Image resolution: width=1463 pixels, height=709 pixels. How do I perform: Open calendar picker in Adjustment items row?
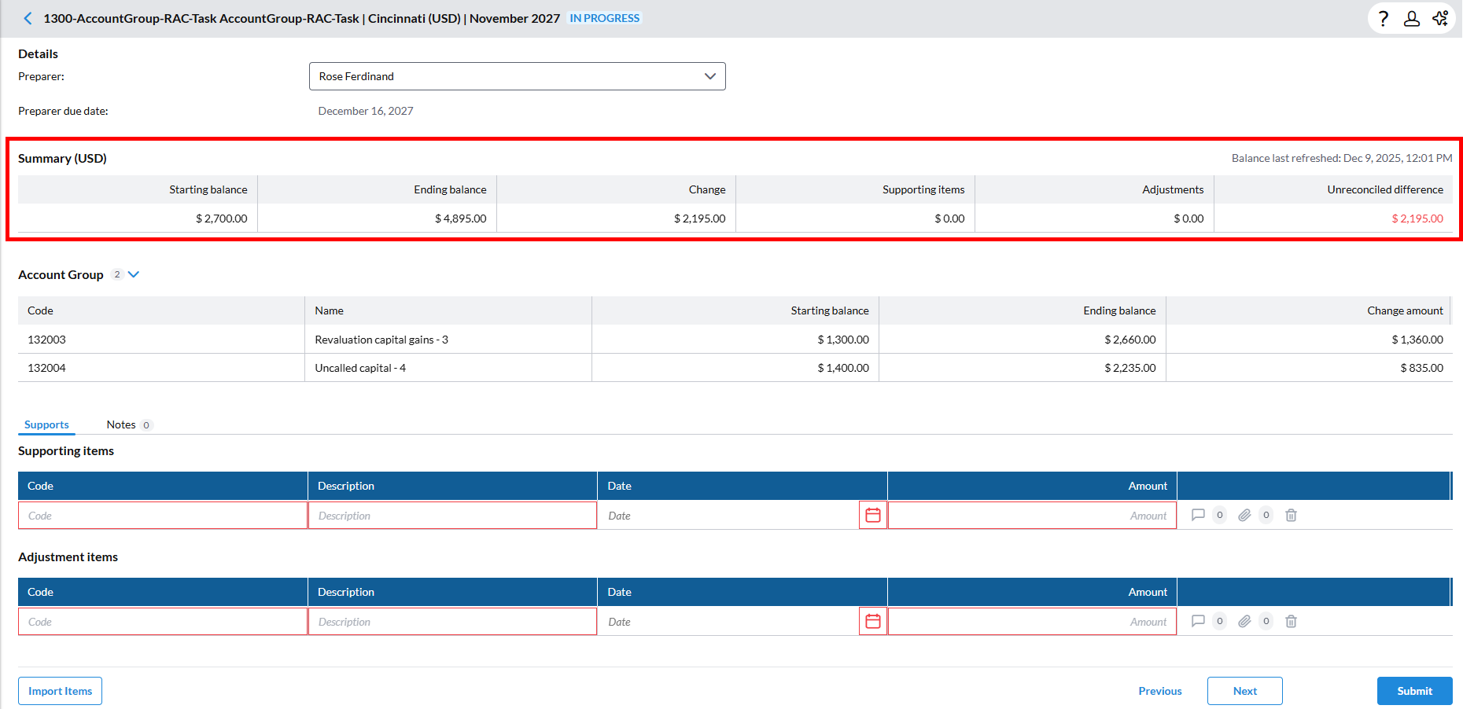(x=872, y=622)
